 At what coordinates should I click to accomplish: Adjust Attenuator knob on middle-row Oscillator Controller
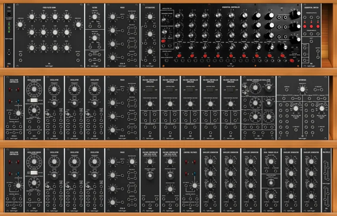pos(19,113)
